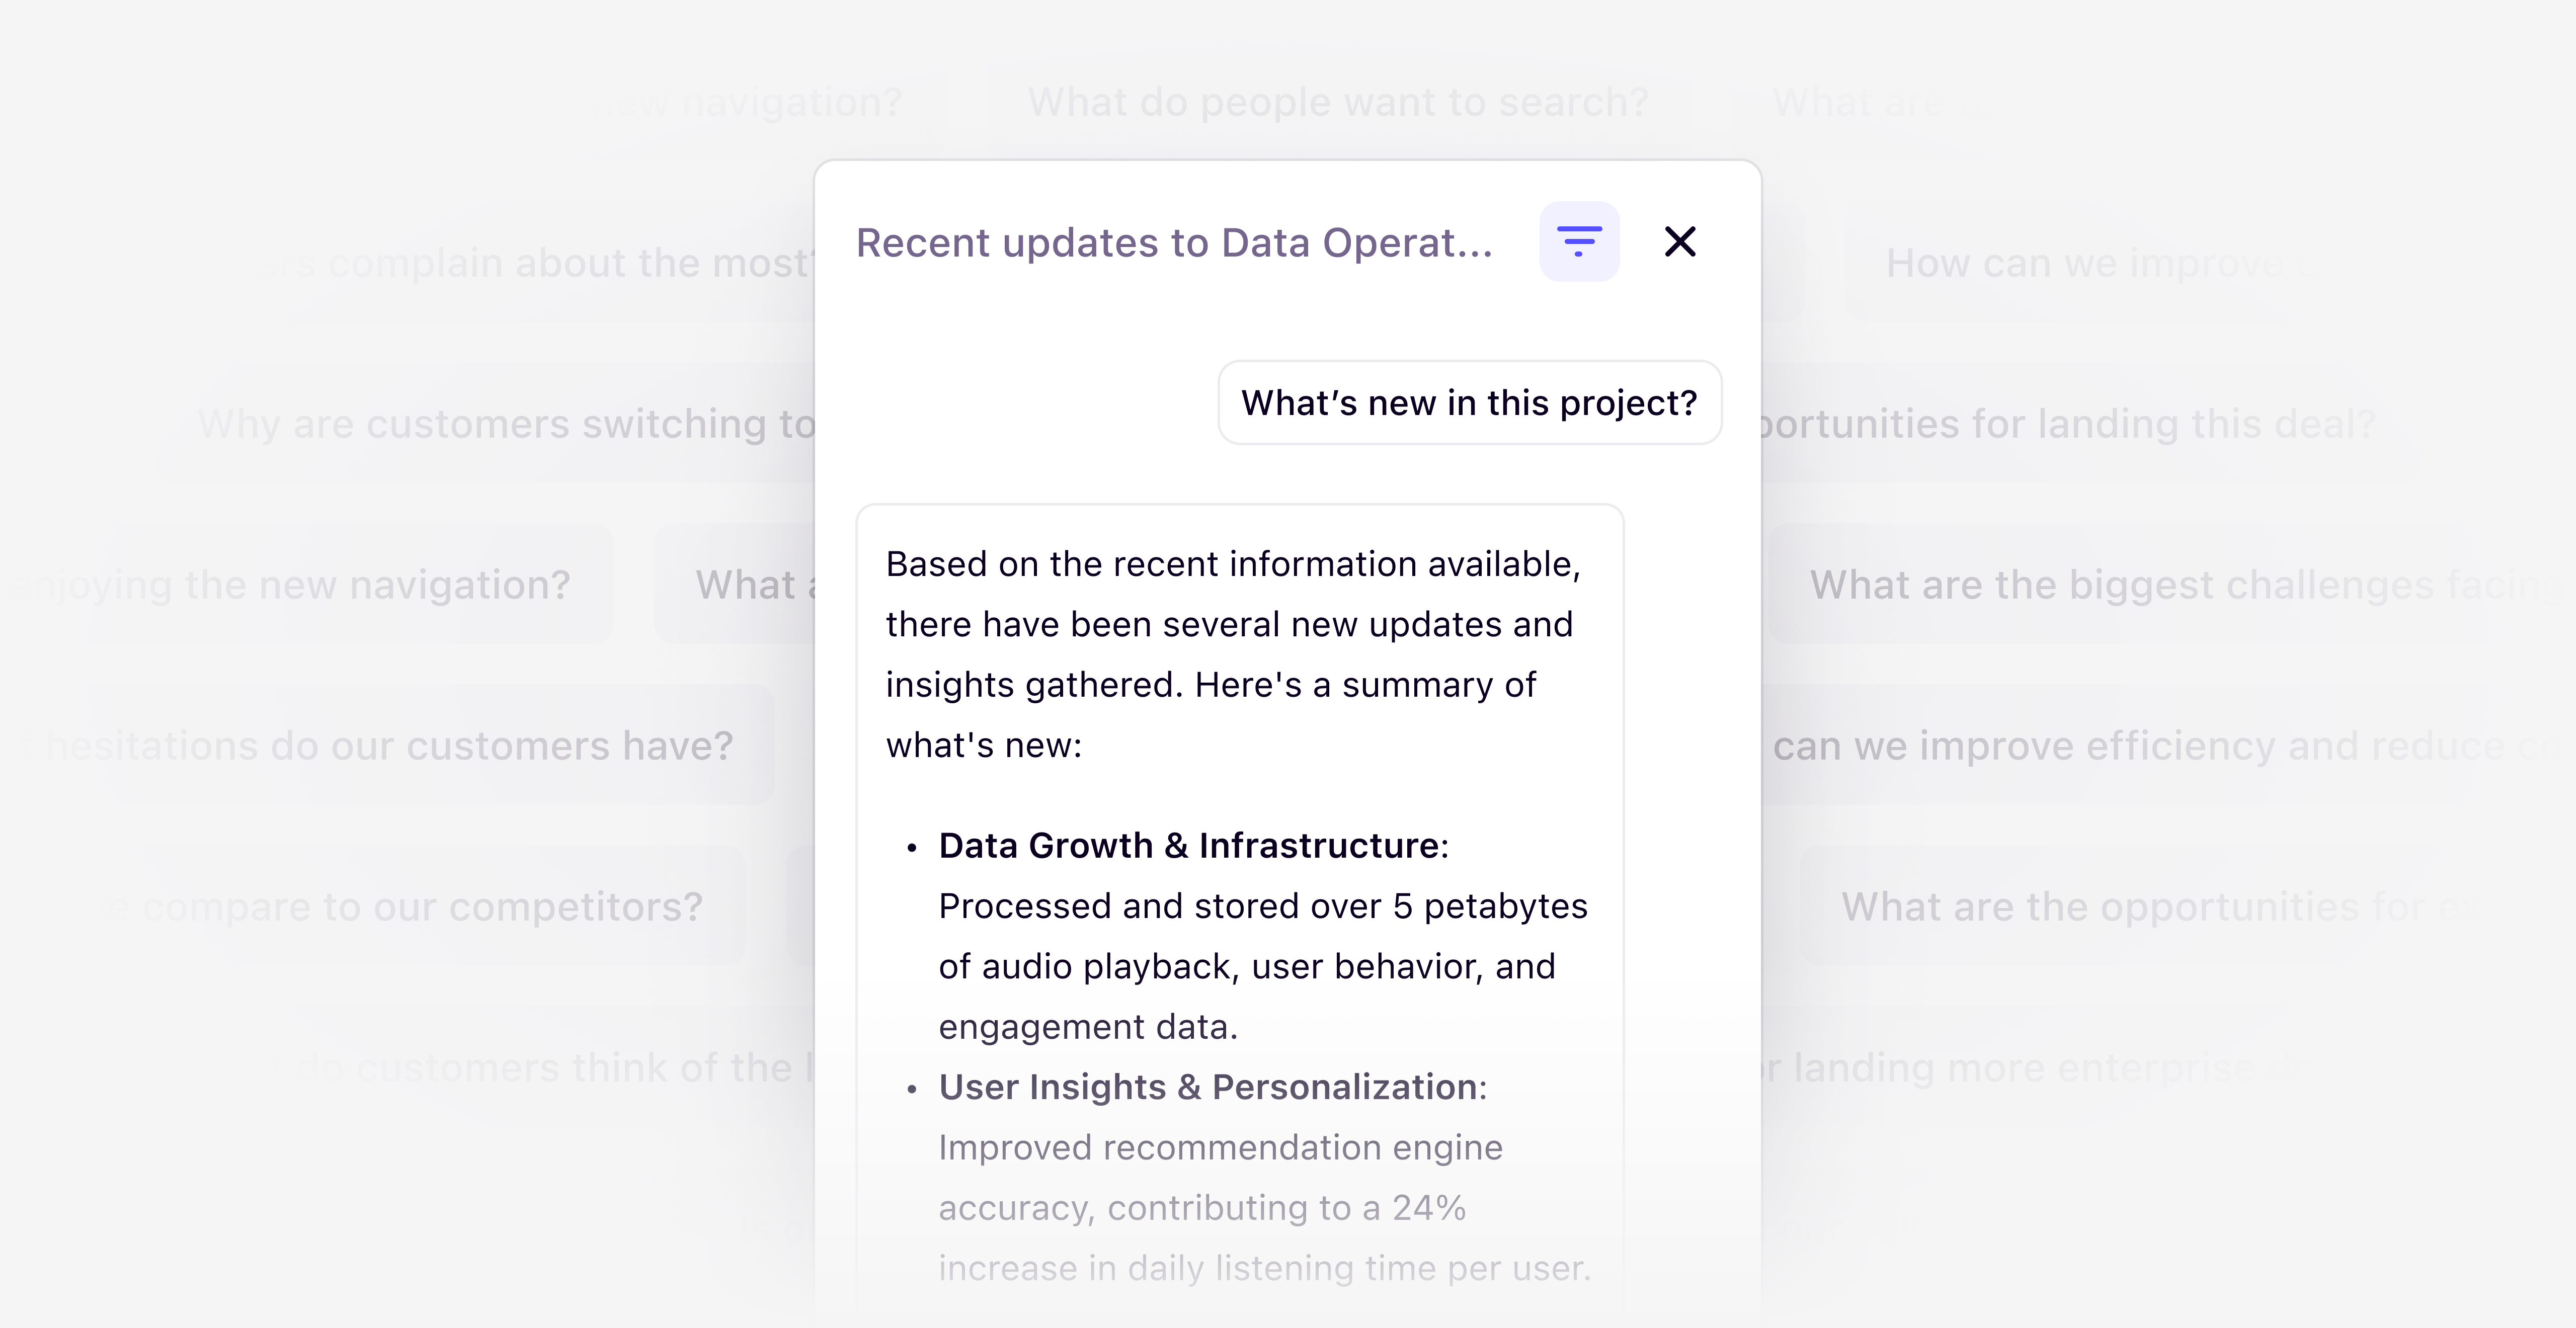Open the 'What do people want to search?' prompt
Viewport: 2576px width, 1328px height.
1337,101
